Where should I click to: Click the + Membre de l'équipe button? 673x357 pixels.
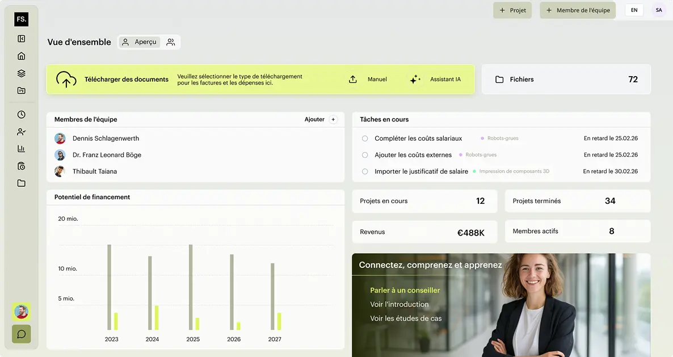click(578, 10)
